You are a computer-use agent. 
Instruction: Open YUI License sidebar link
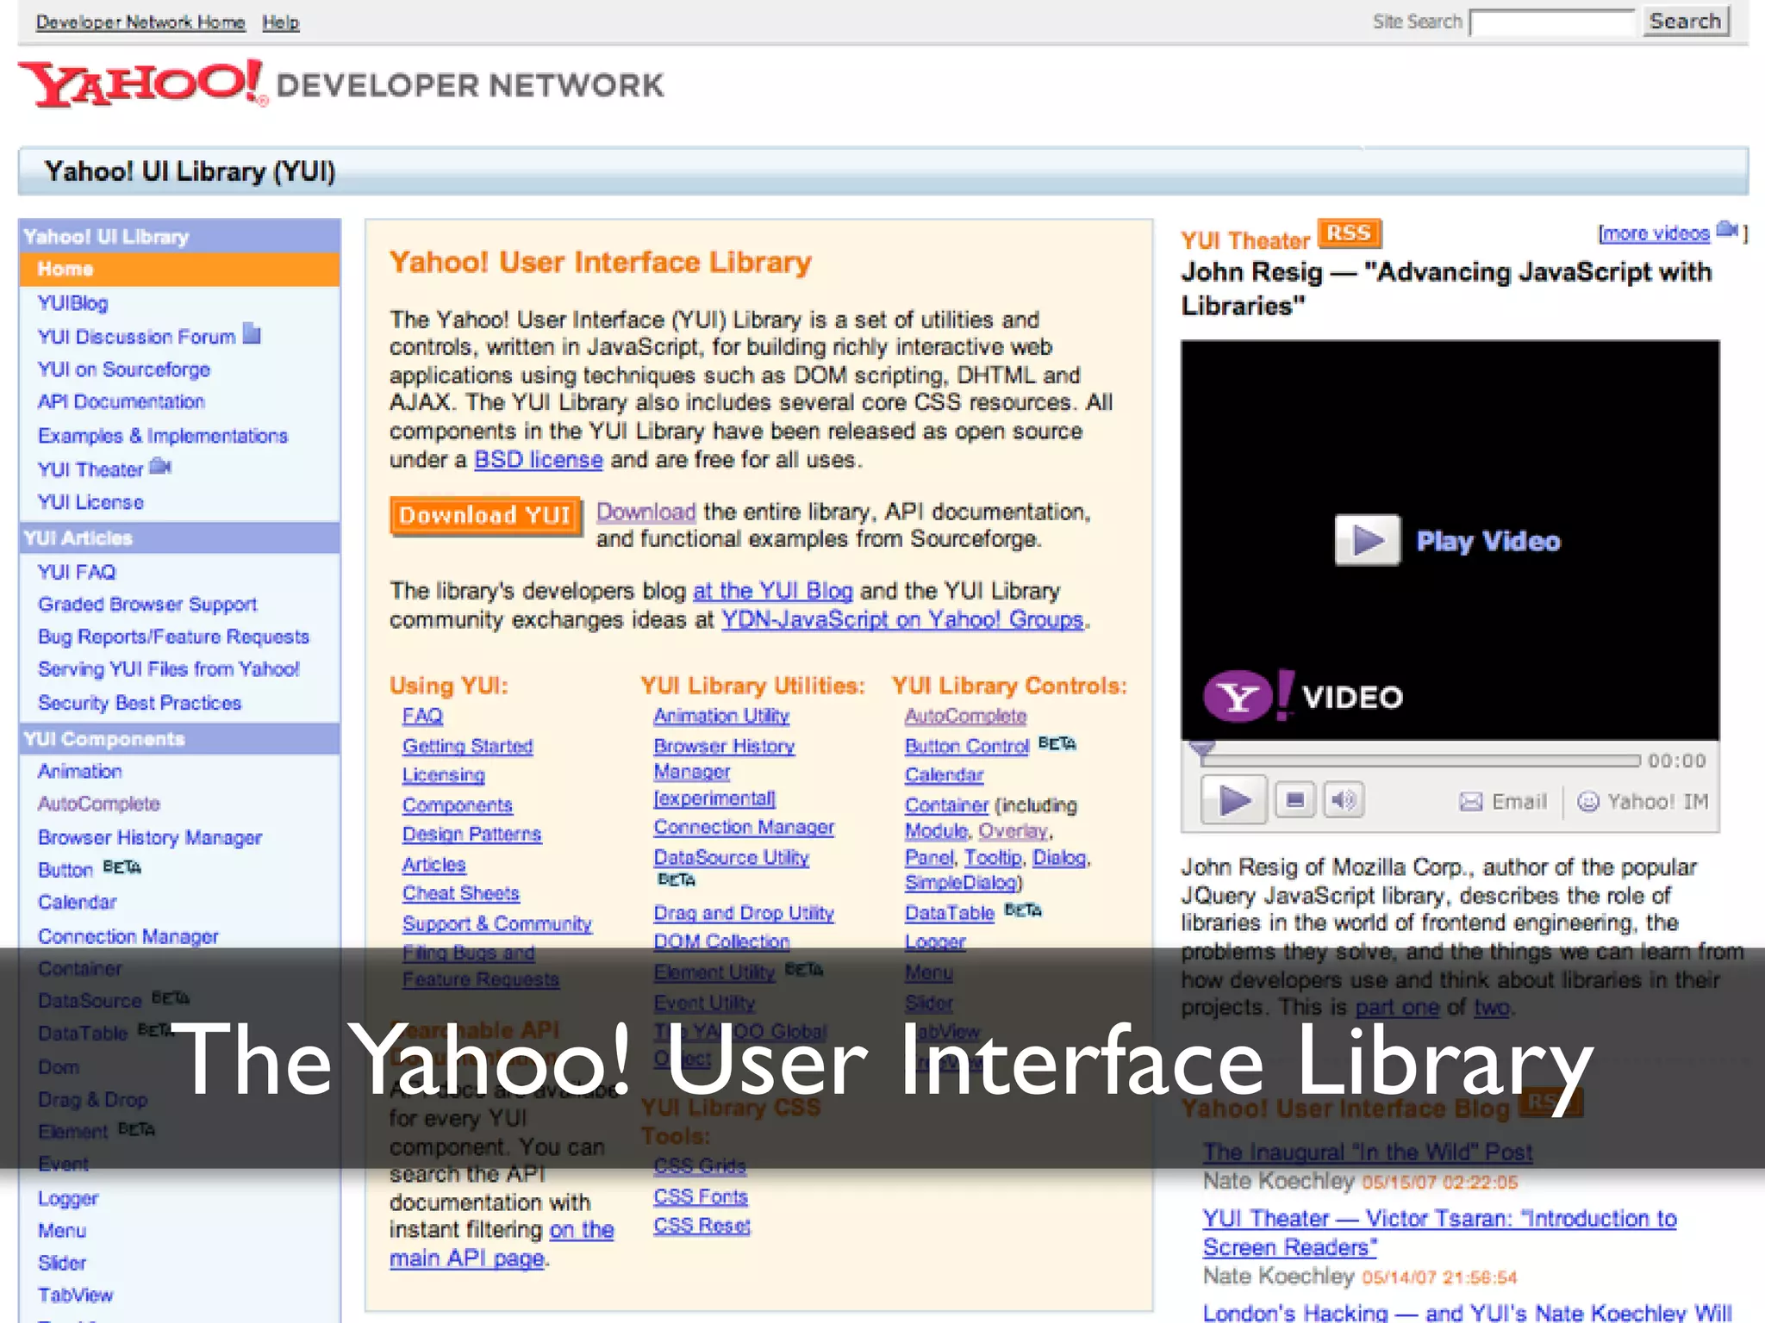(x=90, y=502)
